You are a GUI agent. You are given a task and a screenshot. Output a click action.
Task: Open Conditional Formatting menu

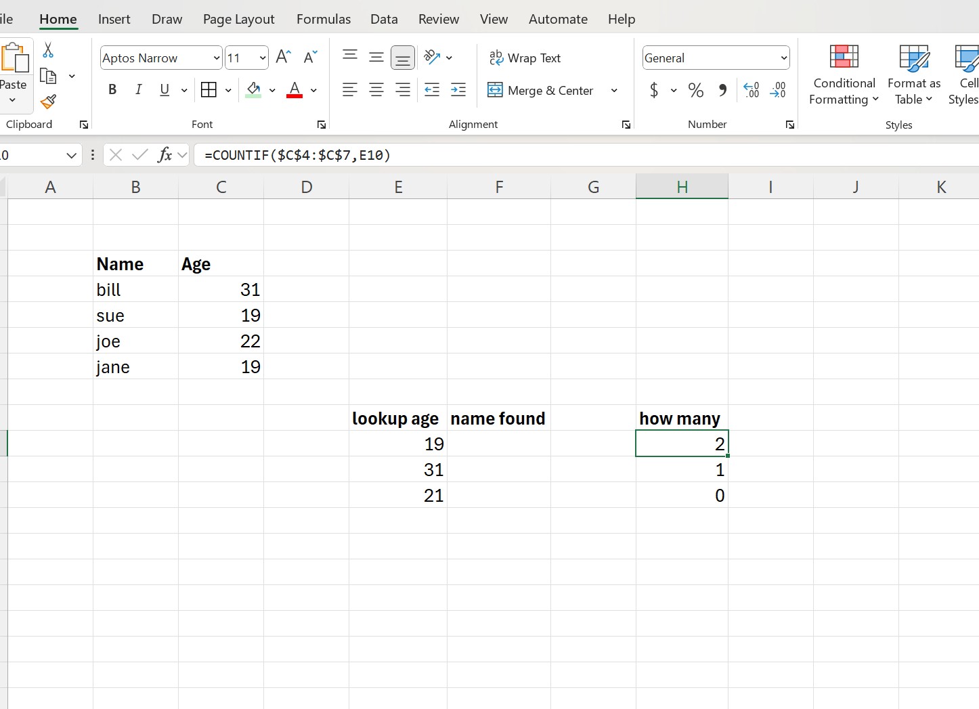pos(844,74)
